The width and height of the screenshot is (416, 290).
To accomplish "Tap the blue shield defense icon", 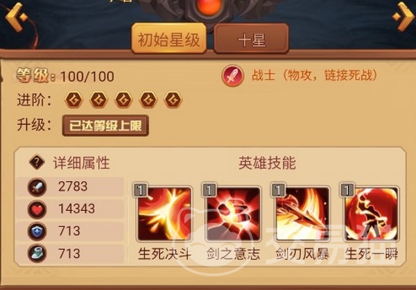I will click(x=37, y=231).
